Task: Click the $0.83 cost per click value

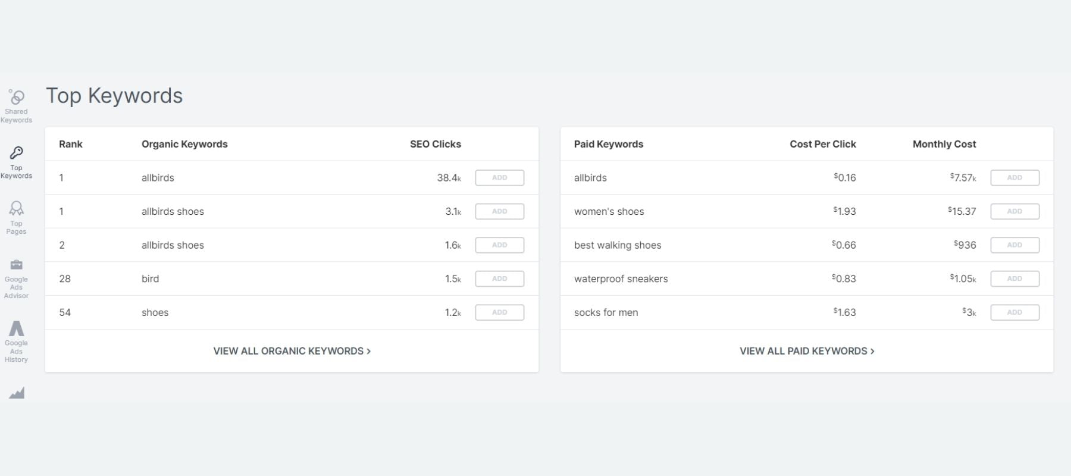Action: click(x=844, y=278)
